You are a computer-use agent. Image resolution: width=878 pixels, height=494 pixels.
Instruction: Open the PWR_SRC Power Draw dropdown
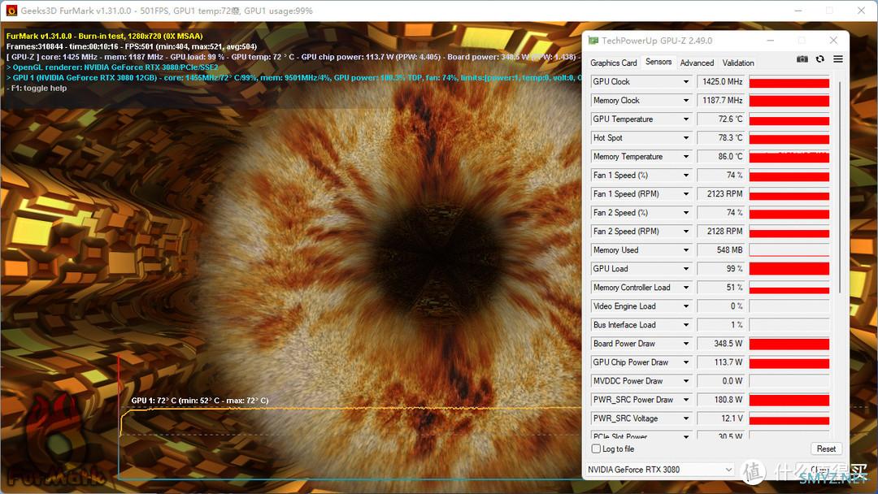(x=686, y=400)
